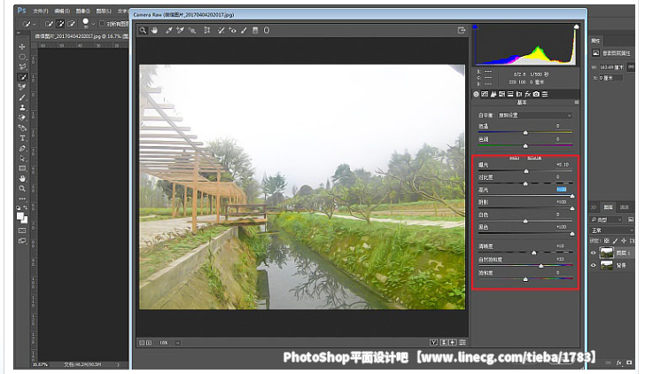645x374 pixels.
Task: Select the Type tool in Photoshop toolbox
Action: [x=22, y=138]
